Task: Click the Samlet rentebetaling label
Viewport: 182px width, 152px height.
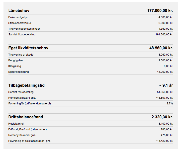Action: [21, 92]
